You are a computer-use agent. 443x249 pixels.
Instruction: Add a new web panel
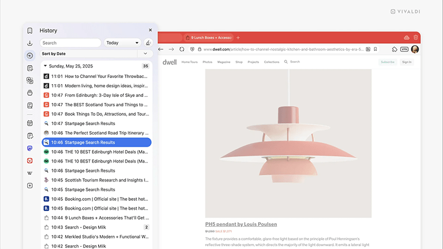click(30, 185)
